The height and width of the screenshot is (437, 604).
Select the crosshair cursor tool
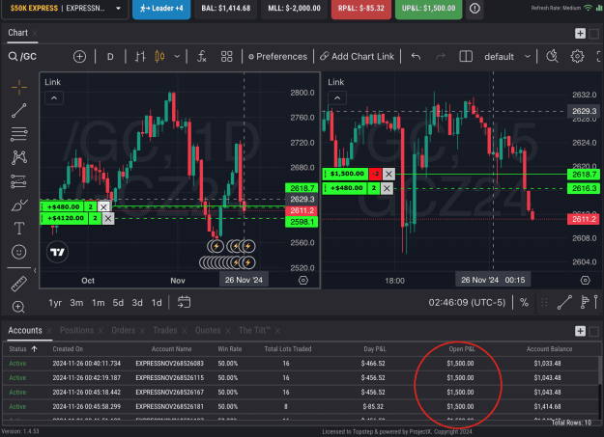coord(19,88)
